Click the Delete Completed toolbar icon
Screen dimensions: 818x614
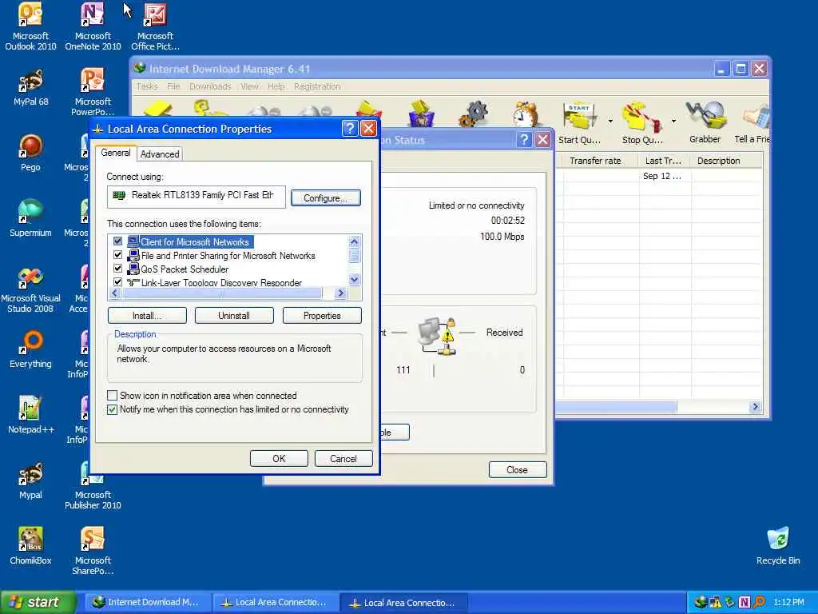click(x=422, y=114)
